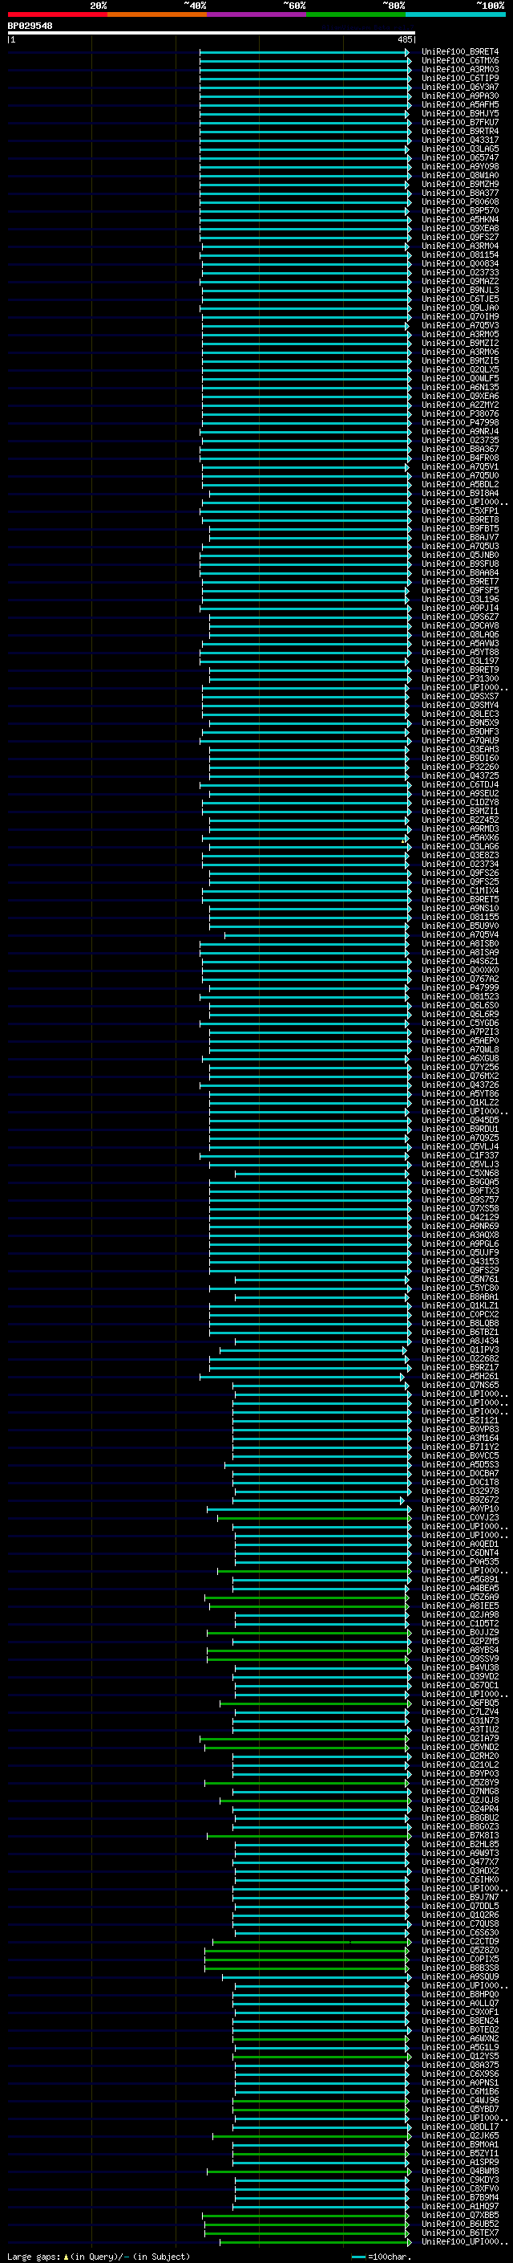The width and height of the screenshot is (513, 2263).
Task: Select hit label UniRef100_B0JJZ9
Action: click(x=460, y=1632)
